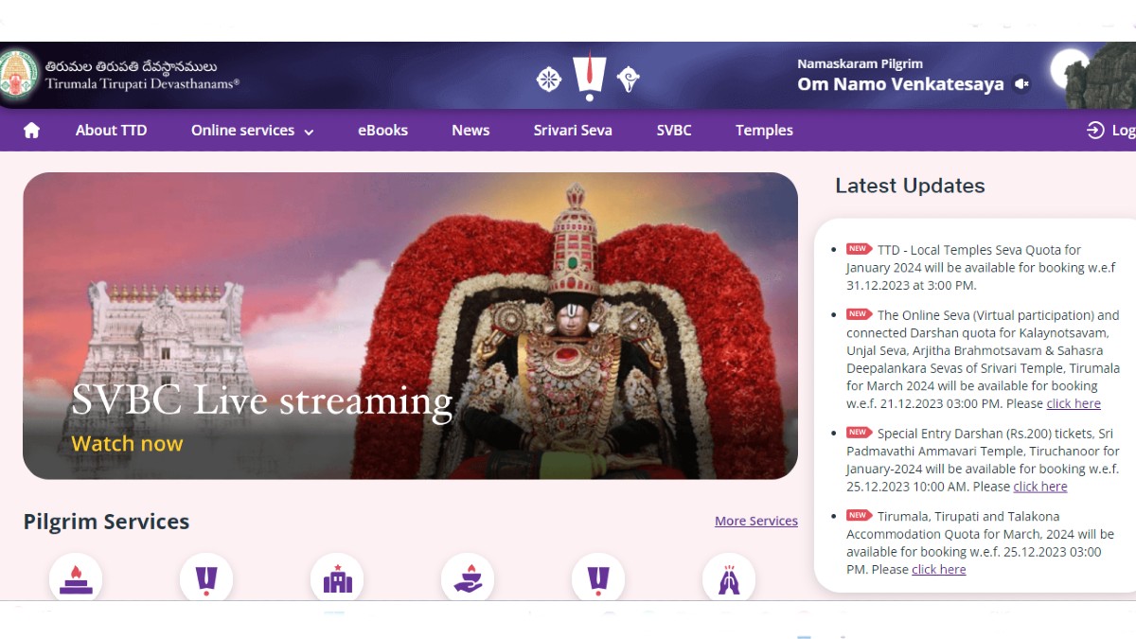Expand the Online services dropdown
Screen dimensions: 1136x639
coord(252,131)
